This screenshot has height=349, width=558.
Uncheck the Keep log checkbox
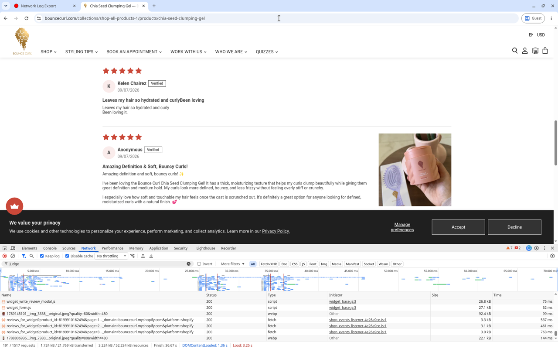pos(42,256)
